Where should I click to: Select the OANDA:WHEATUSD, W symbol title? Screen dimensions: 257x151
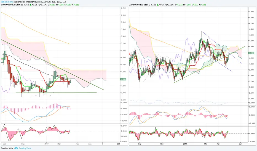pos(12,5)
